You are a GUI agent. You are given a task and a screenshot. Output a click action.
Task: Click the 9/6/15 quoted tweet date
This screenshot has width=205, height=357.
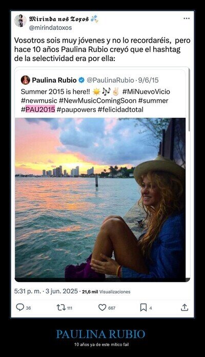click(149, 80)
